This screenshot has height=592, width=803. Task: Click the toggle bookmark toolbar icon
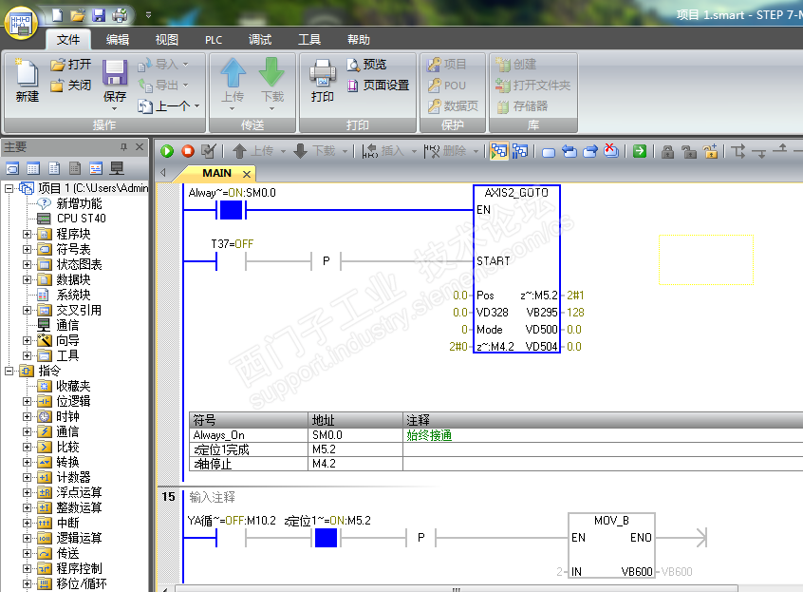click(x=549, y=152)
